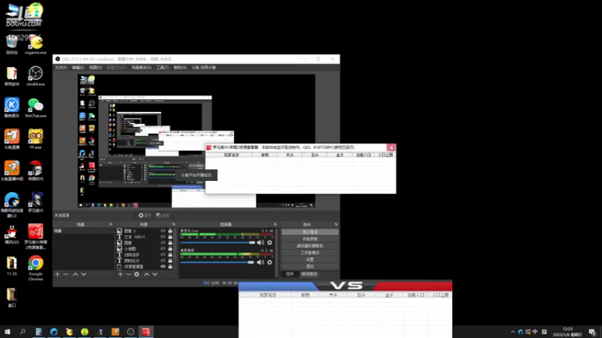This screenshot has height=338, width=602.
Task: Show hidden system tray icons chevron
Action: 513,332
